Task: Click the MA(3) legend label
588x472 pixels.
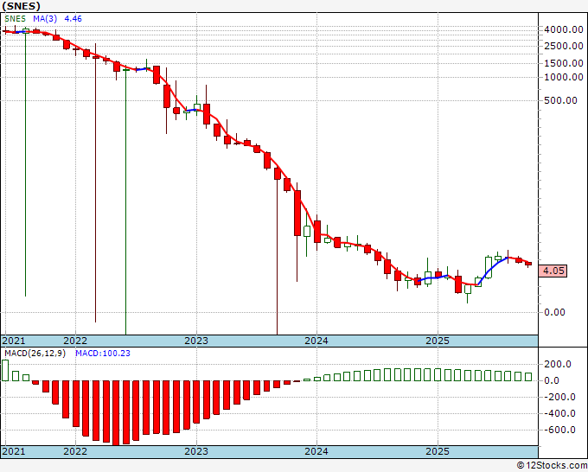Action: [46, 19]
